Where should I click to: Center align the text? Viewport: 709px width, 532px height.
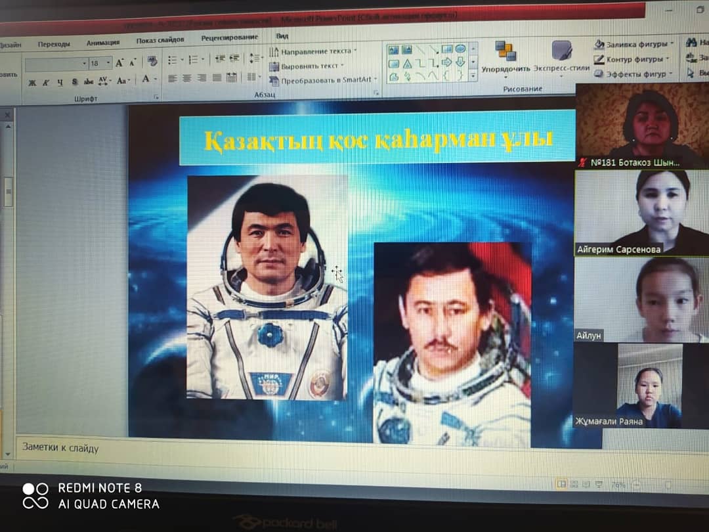point(186,79)
